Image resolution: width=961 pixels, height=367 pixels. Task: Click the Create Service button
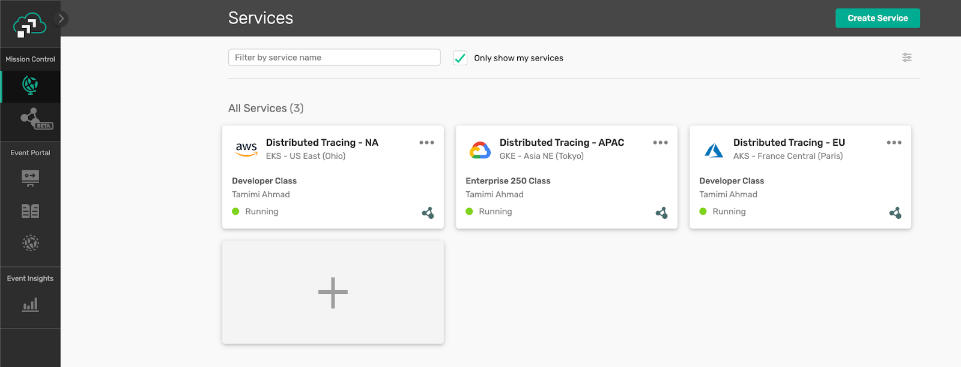coord(877,18)
